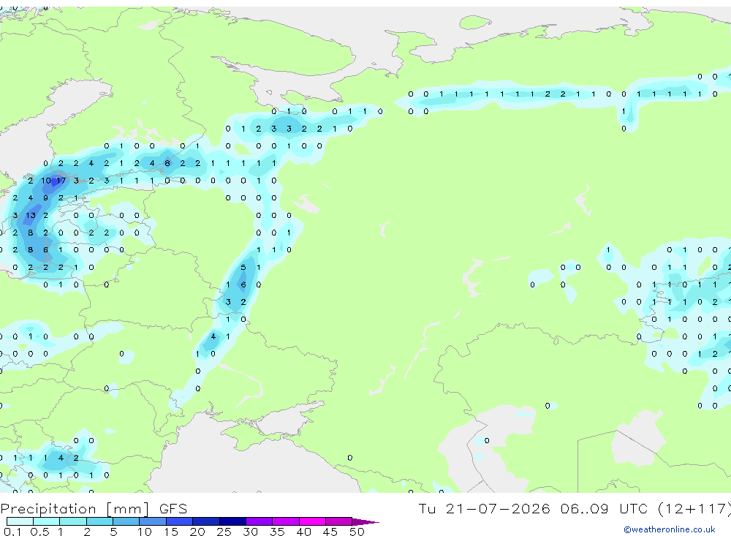Click the map value '9' below the 17
The height and width of the screenshot is (536, 731).
(45, 197)
